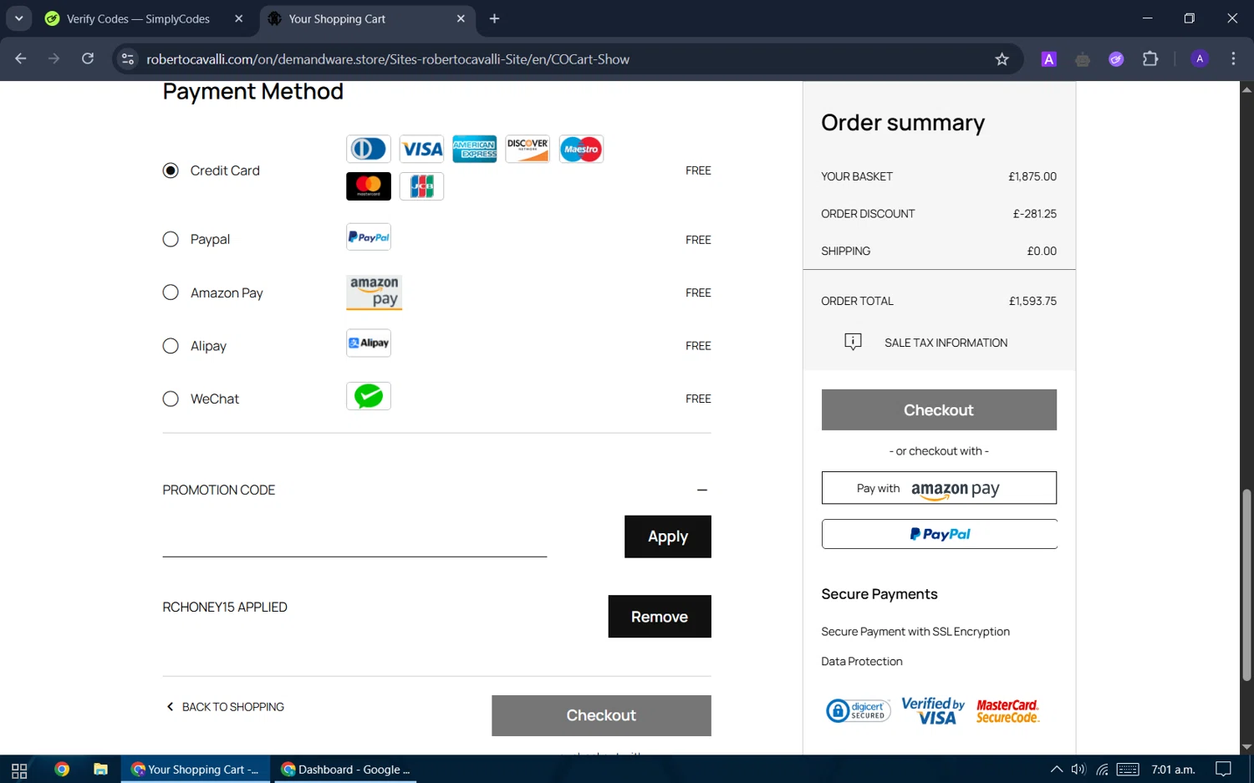View site information icon in address bar
This screenshot has height=783, width=1254.
coord(127,58)
